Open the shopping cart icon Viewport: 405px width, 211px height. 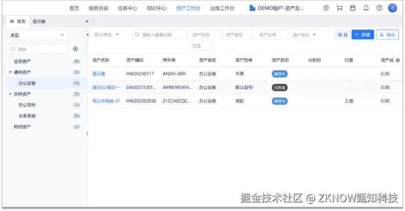pos(339,8)
